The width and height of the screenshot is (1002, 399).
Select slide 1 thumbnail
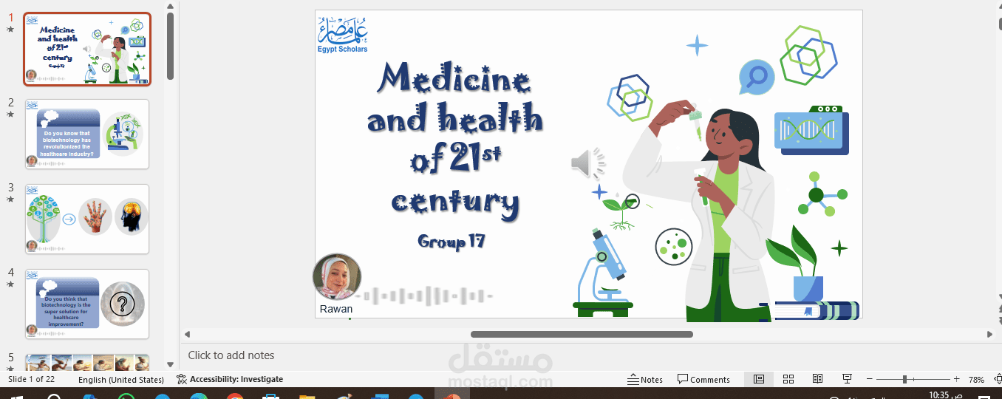click(x=87, y=50)
